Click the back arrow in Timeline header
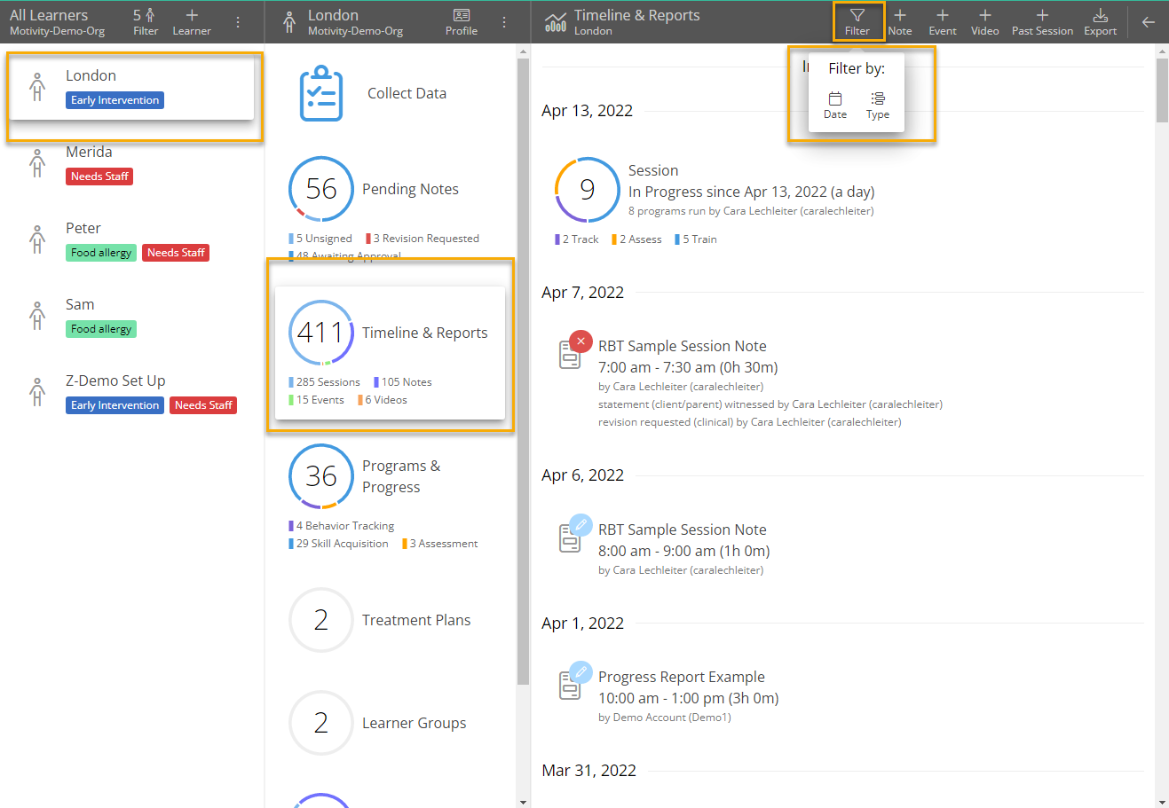Image resolution: width=1169 pixels, height=808 pixels. 1149,22
